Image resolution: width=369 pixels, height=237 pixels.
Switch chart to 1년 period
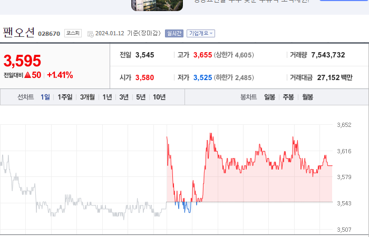click(108, 97)
